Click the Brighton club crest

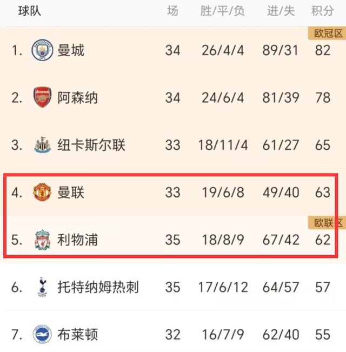[42, 334]
